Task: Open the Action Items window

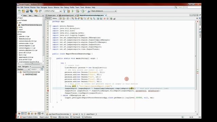Action: pos(64,117)
